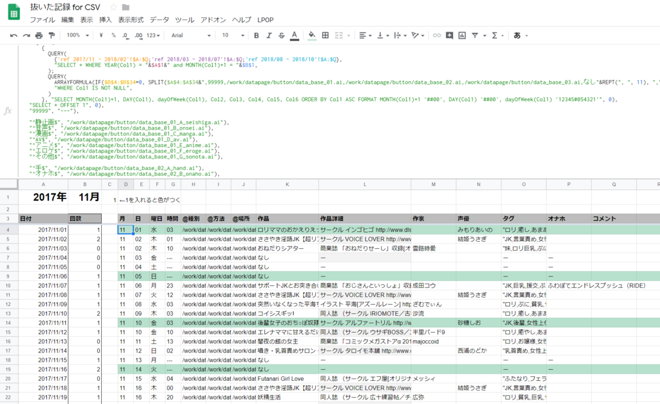Open the Google Sheets home icon
This screenshot has width=660, height=404.
[14, 12]
